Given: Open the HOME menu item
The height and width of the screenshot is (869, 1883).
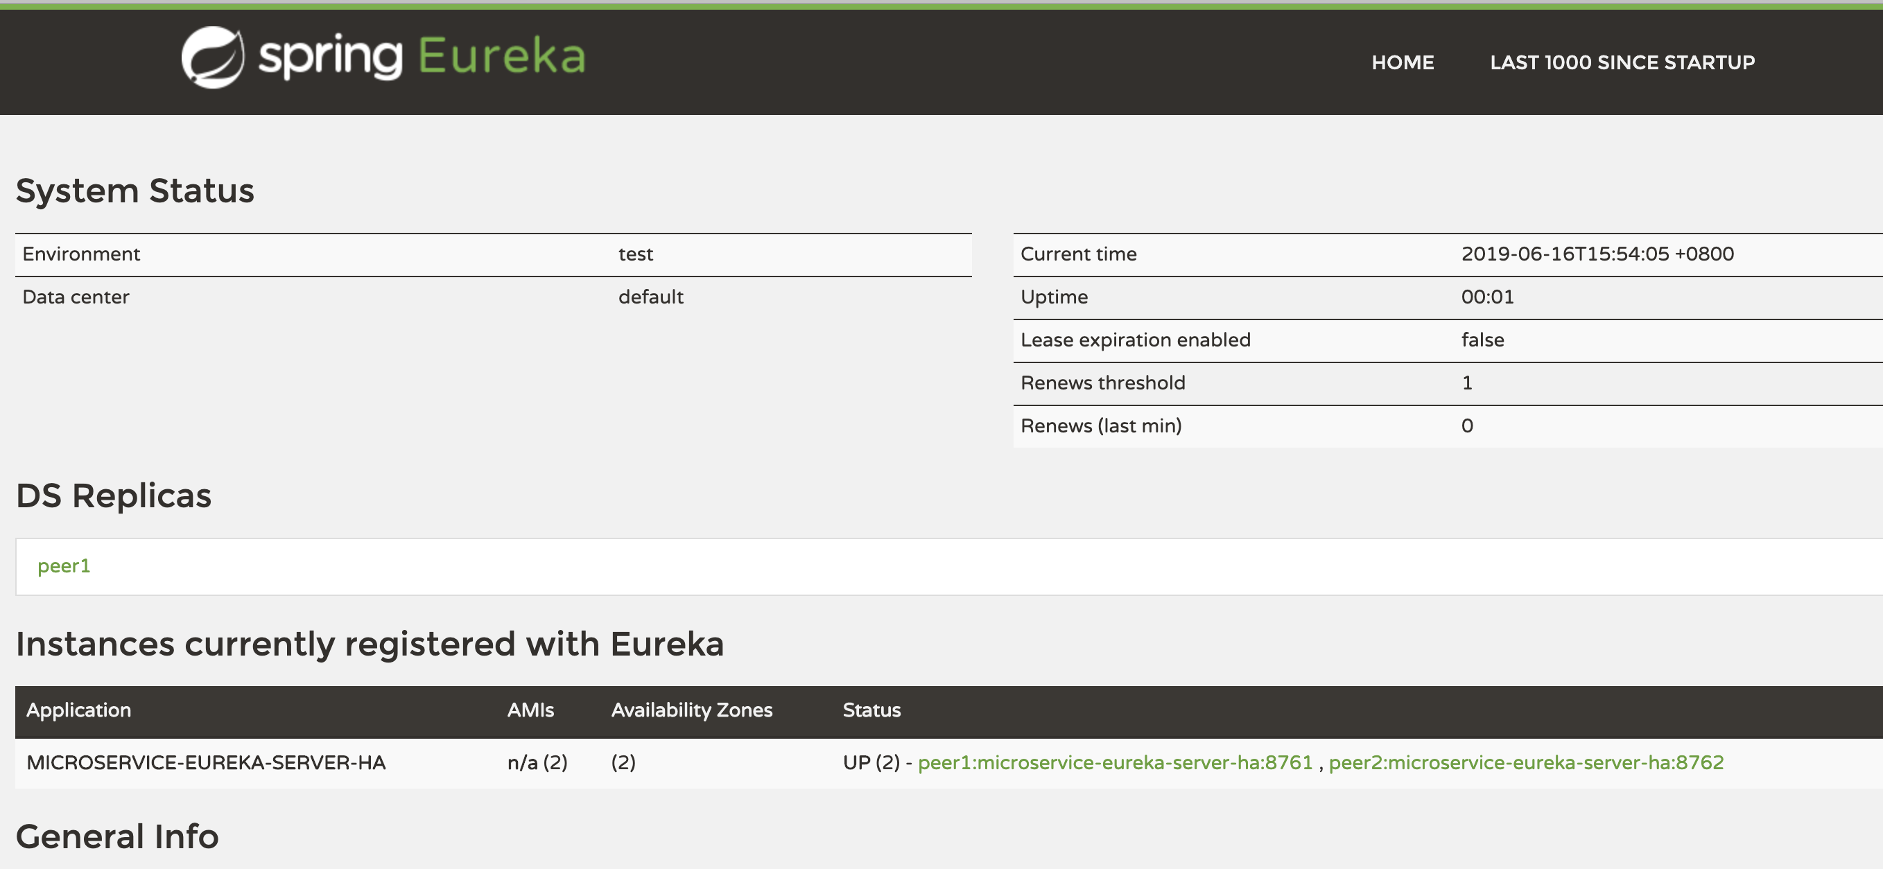Looking at the screenshot, I should coord(1402,63).
